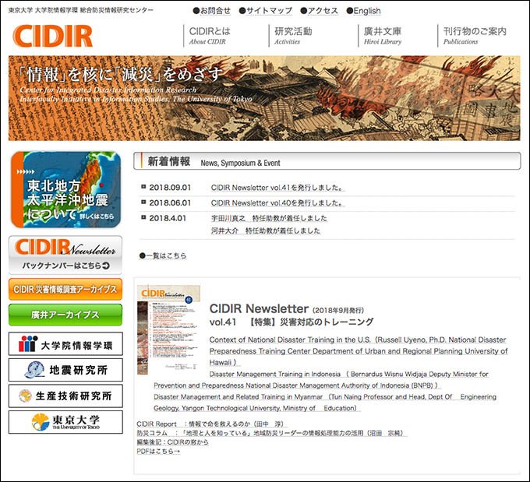Open Disaster Management Training in Indonesia article
This screenshot has height=482, width=530.
click(321, 380)
